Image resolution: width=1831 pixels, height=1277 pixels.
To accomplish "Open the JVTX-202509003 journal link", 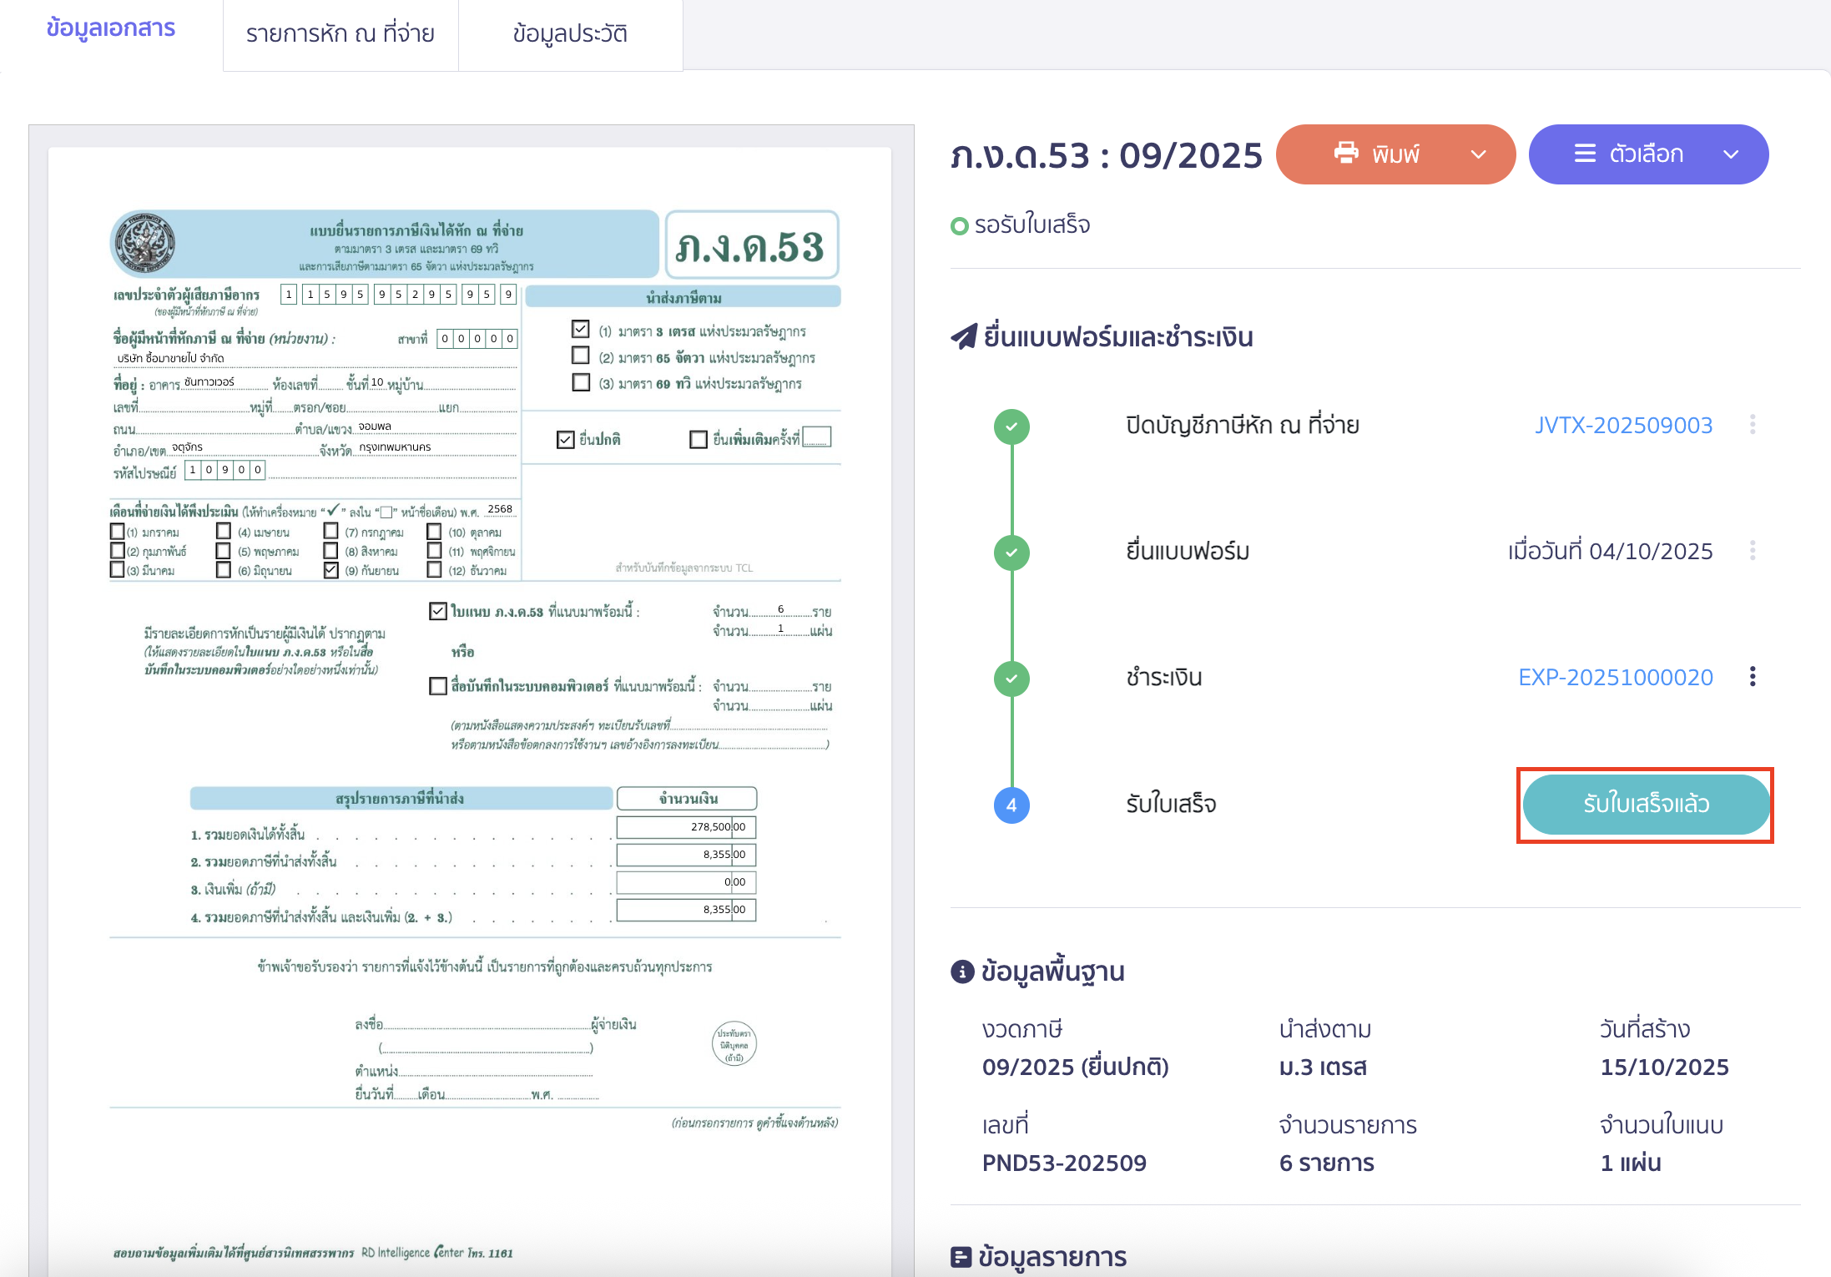I will pyautogui.click(x=1623, y=426).
